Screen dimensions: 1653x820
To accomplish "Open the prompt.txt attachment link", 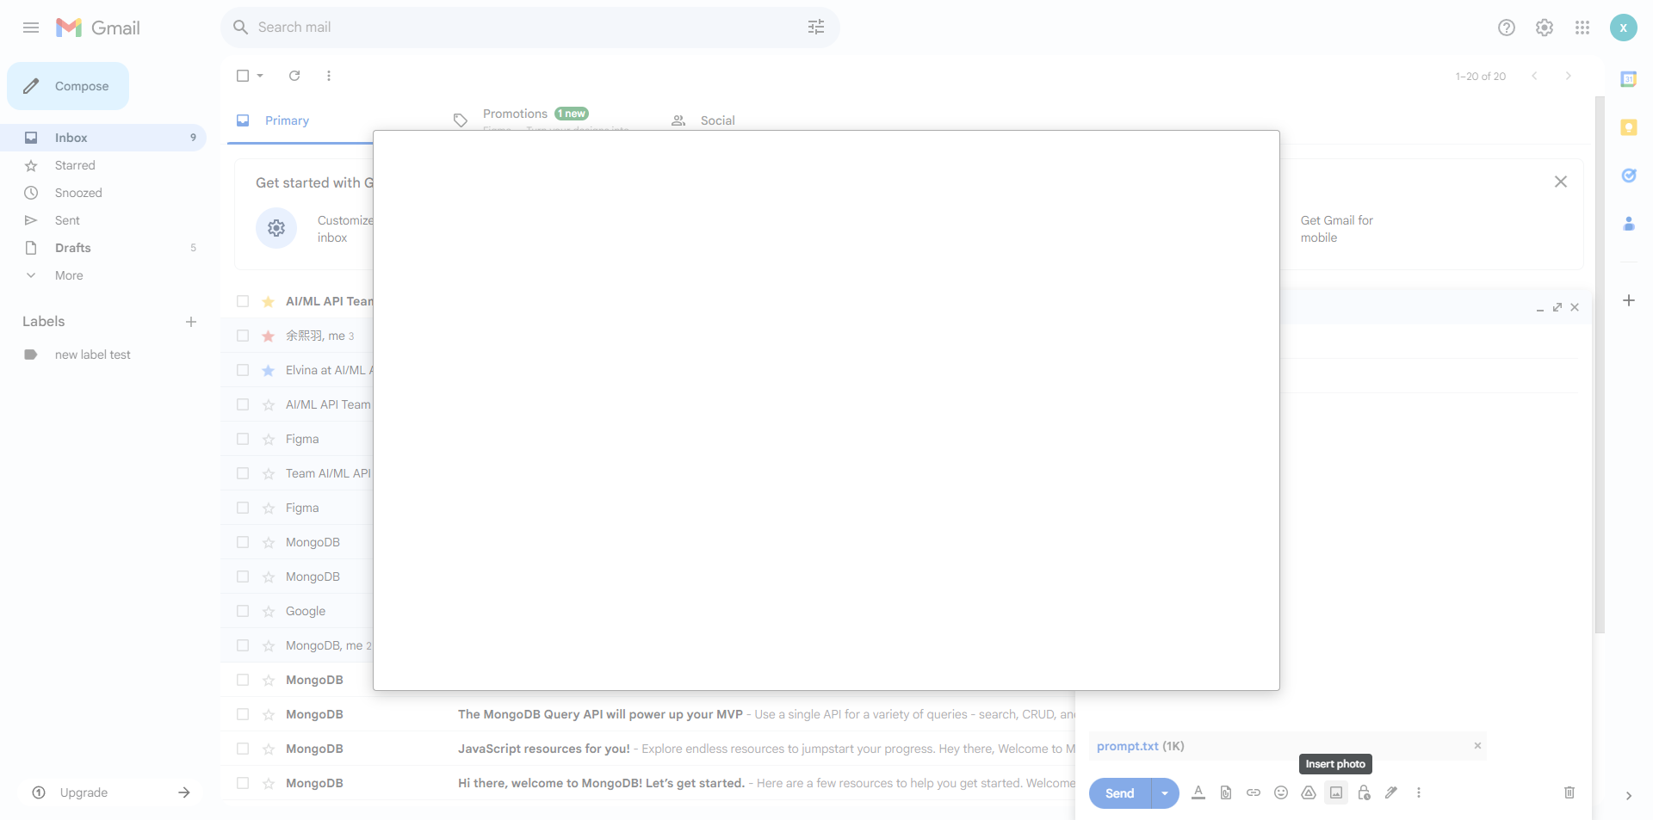I will tap(1128, 746).
